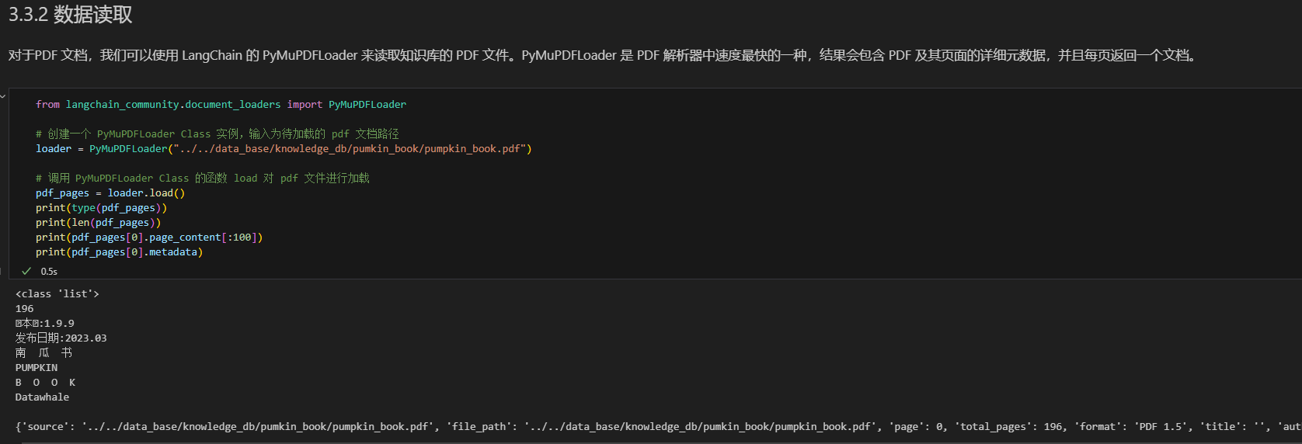1302x444 pixels.
Task: Click the green success checkmark icon
Action: pos(26,271)
